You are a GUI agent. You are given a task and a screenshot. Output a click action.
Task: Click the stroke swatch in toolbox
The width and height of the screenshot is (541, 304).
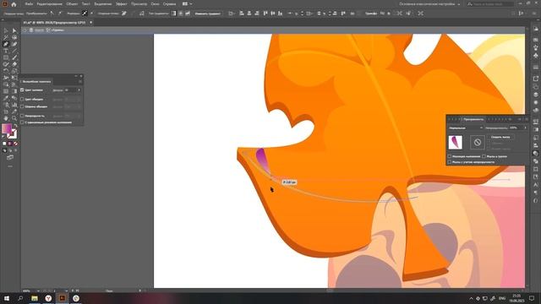12,133
